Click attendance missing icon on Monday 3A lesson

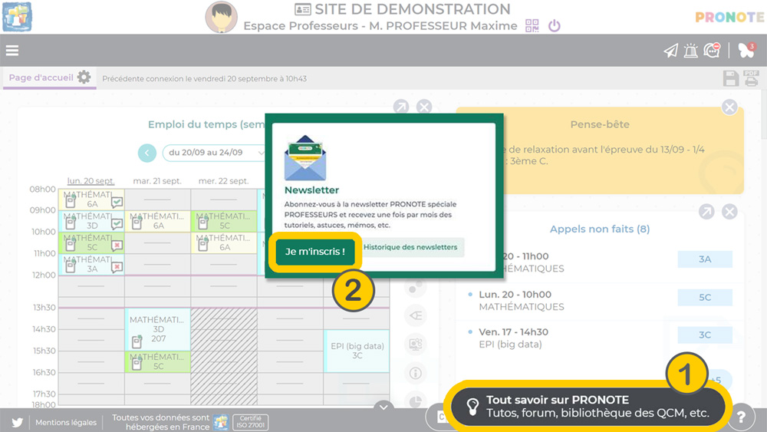(x=117, y=266)
